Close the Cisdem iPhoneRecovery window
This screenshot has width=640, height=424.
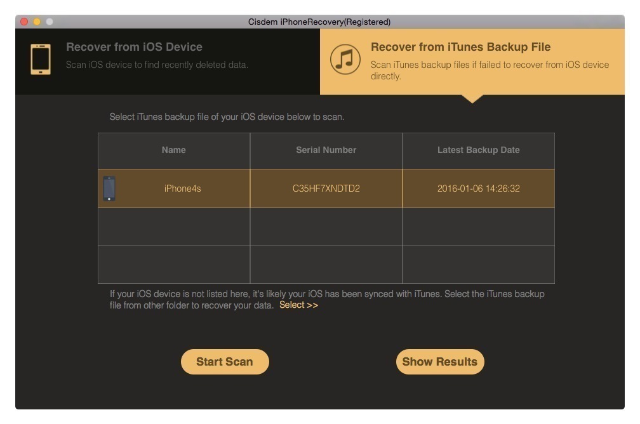pyautogui.click(x=24, y=22)
